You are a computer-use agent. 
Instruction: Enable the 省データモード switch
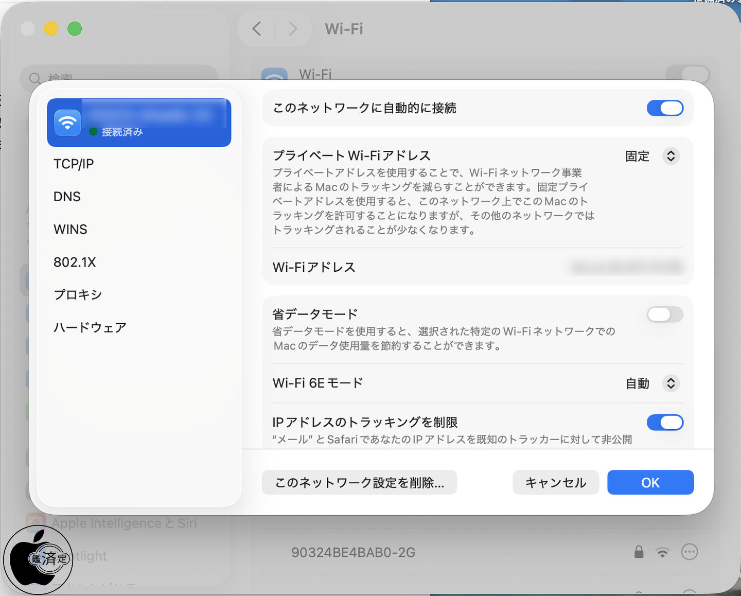(665, 314)
